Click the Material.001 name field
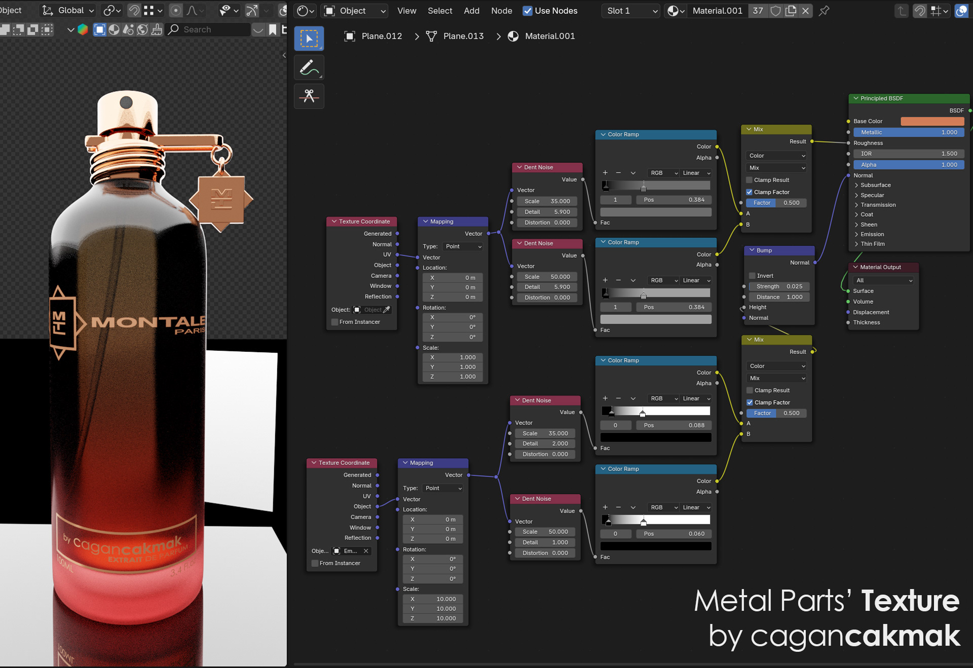973x668 pixels. [717, 11]
